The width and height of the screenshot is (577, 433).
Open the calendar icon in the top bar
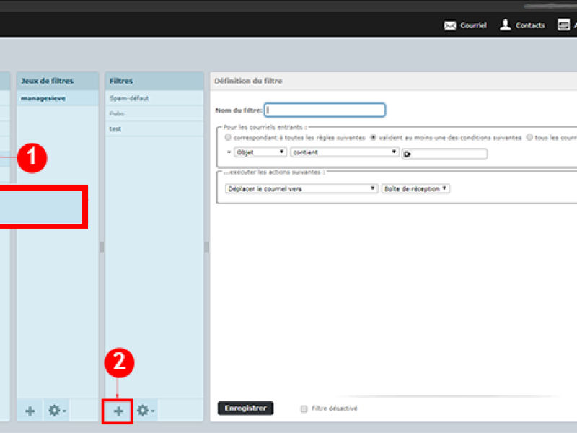tap(563, 25)
